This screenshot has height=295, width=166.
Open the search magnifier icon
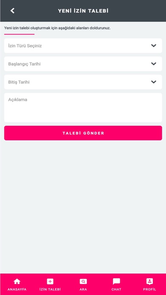point(83,281)
